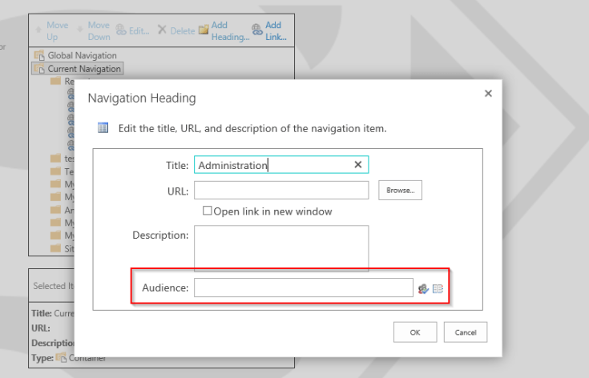Click the dialog info icon beside instructions
The height and width of the screenshot is (378, 589).
click(x=103, y=127)
